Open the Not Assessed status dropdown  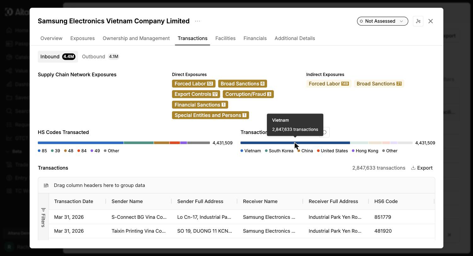click(383, 21)
